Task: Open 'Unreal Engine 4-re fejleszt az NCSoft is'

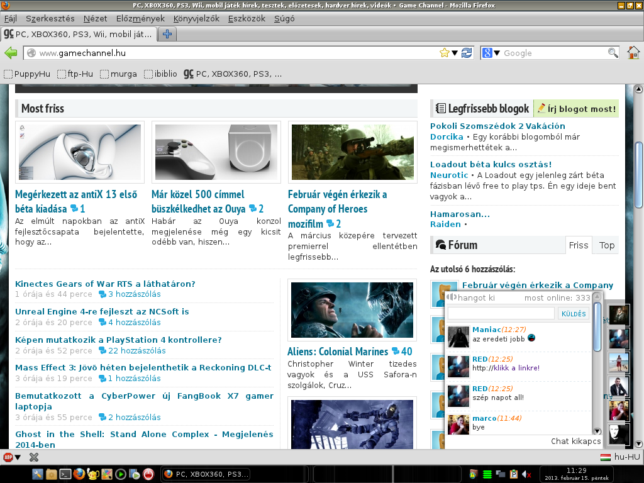Action: 102,312
